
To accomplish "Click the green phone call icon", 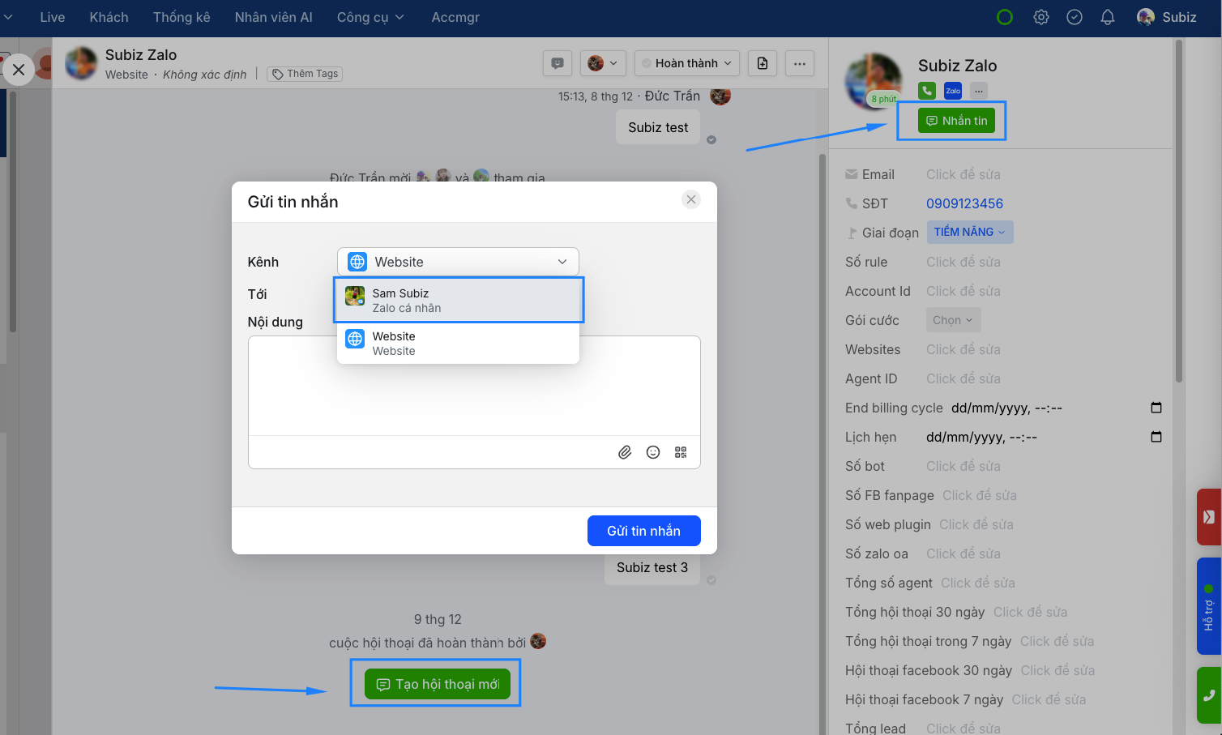I will pos(927,91).
